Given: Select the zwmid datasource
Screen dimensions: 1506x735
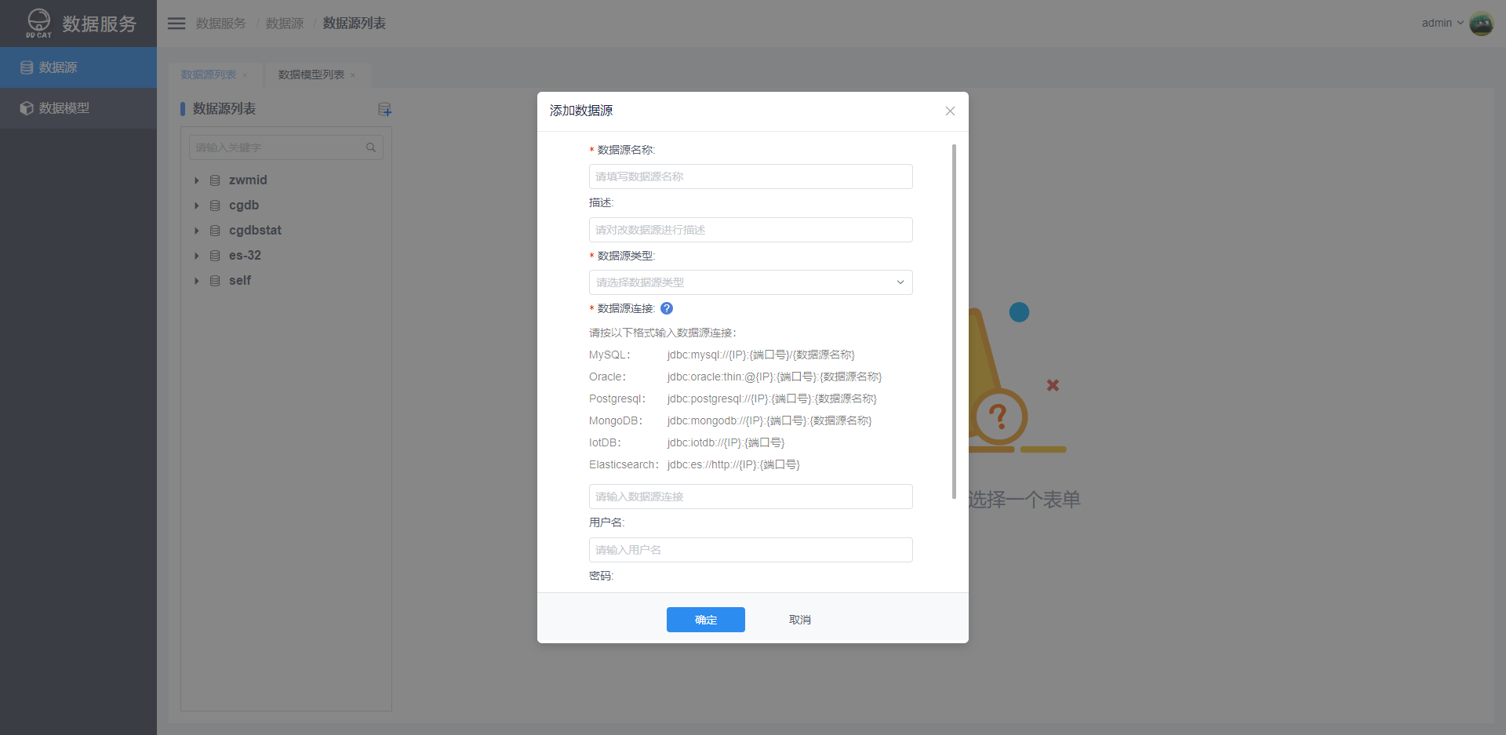Looking at the screenshot, I should coord(248,180).
